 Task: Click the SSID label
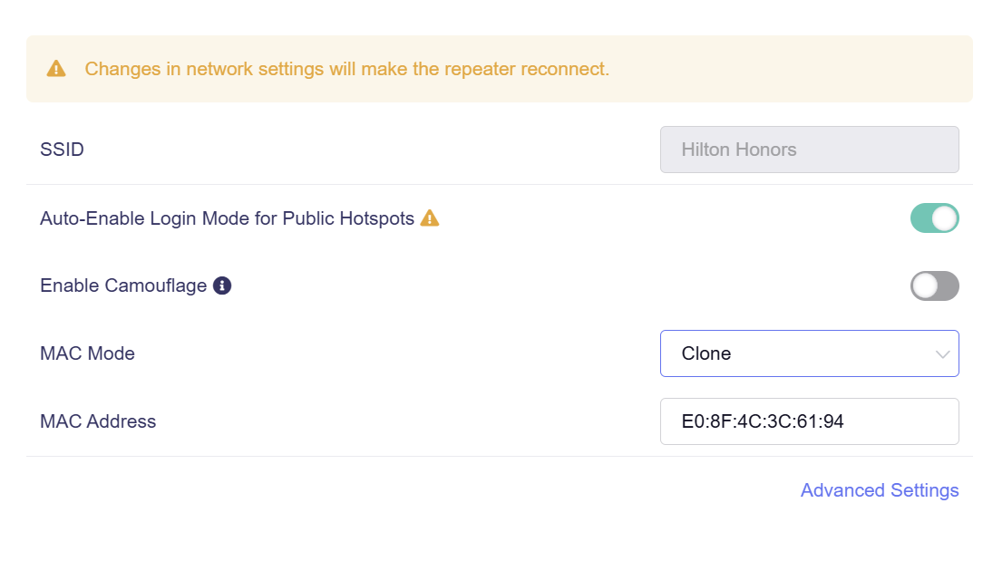[x=63, y=150]
